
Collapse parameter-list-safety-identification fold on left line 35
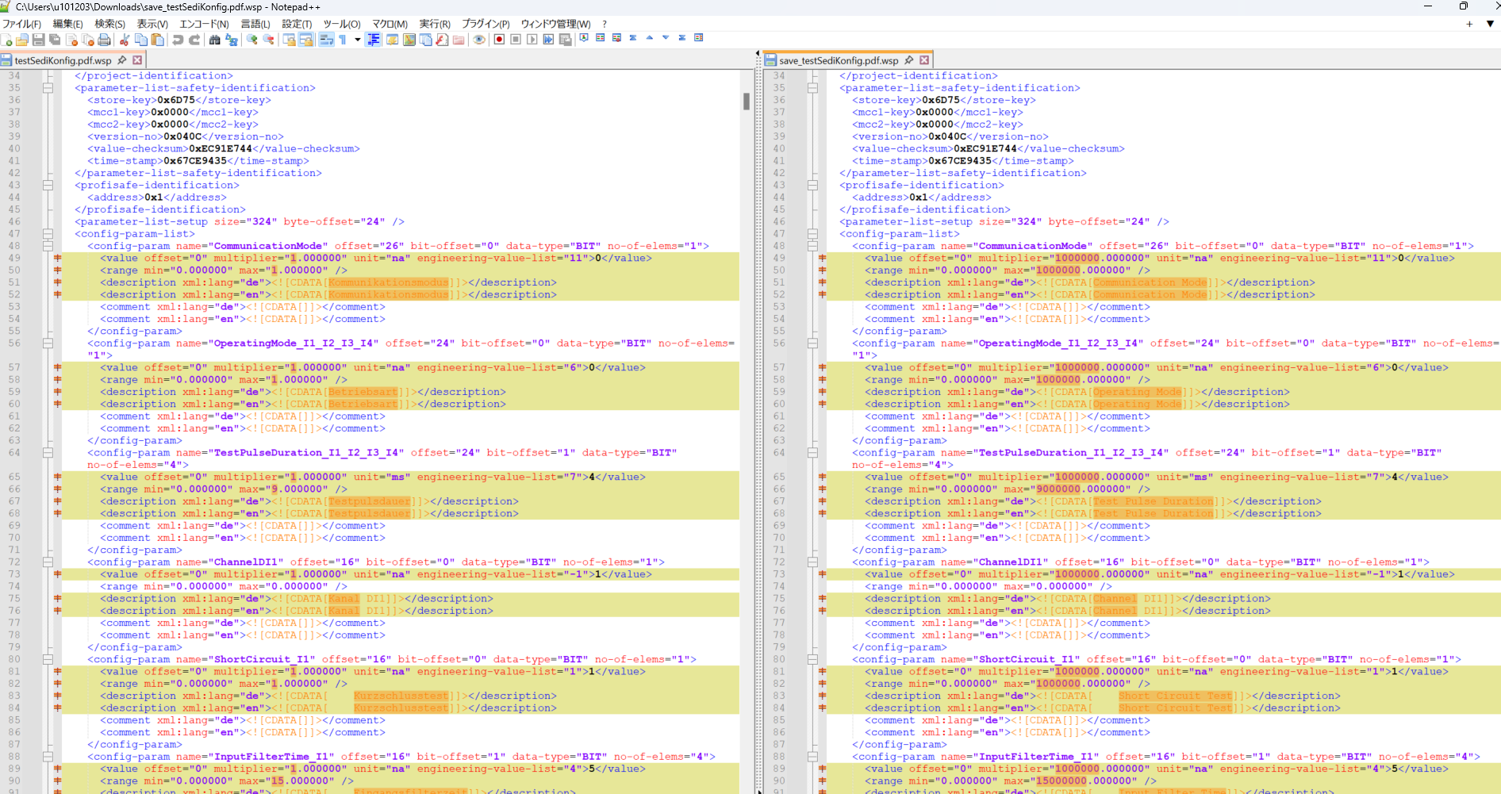(x=48, y=88)
